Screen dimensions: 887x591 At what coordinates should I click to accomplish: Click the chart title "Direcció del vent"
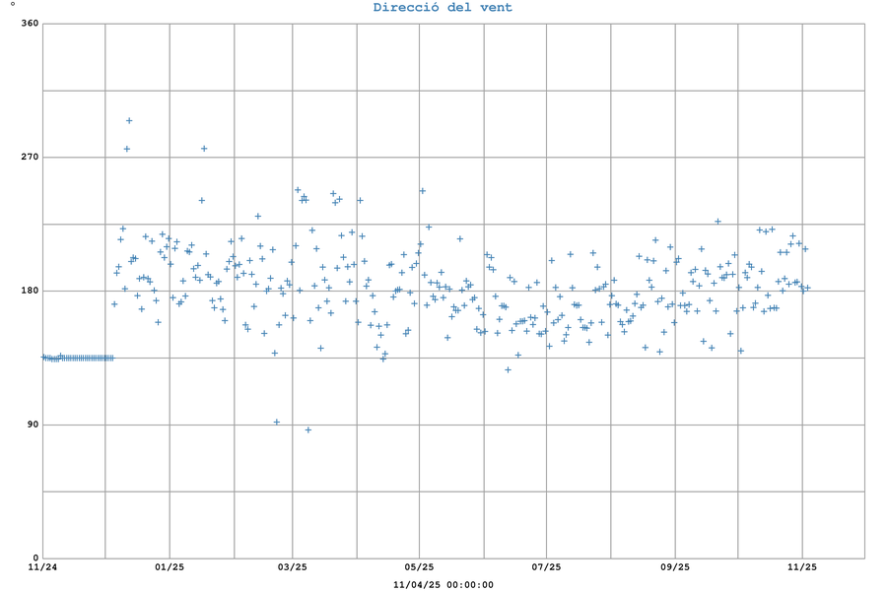[443, 8]
